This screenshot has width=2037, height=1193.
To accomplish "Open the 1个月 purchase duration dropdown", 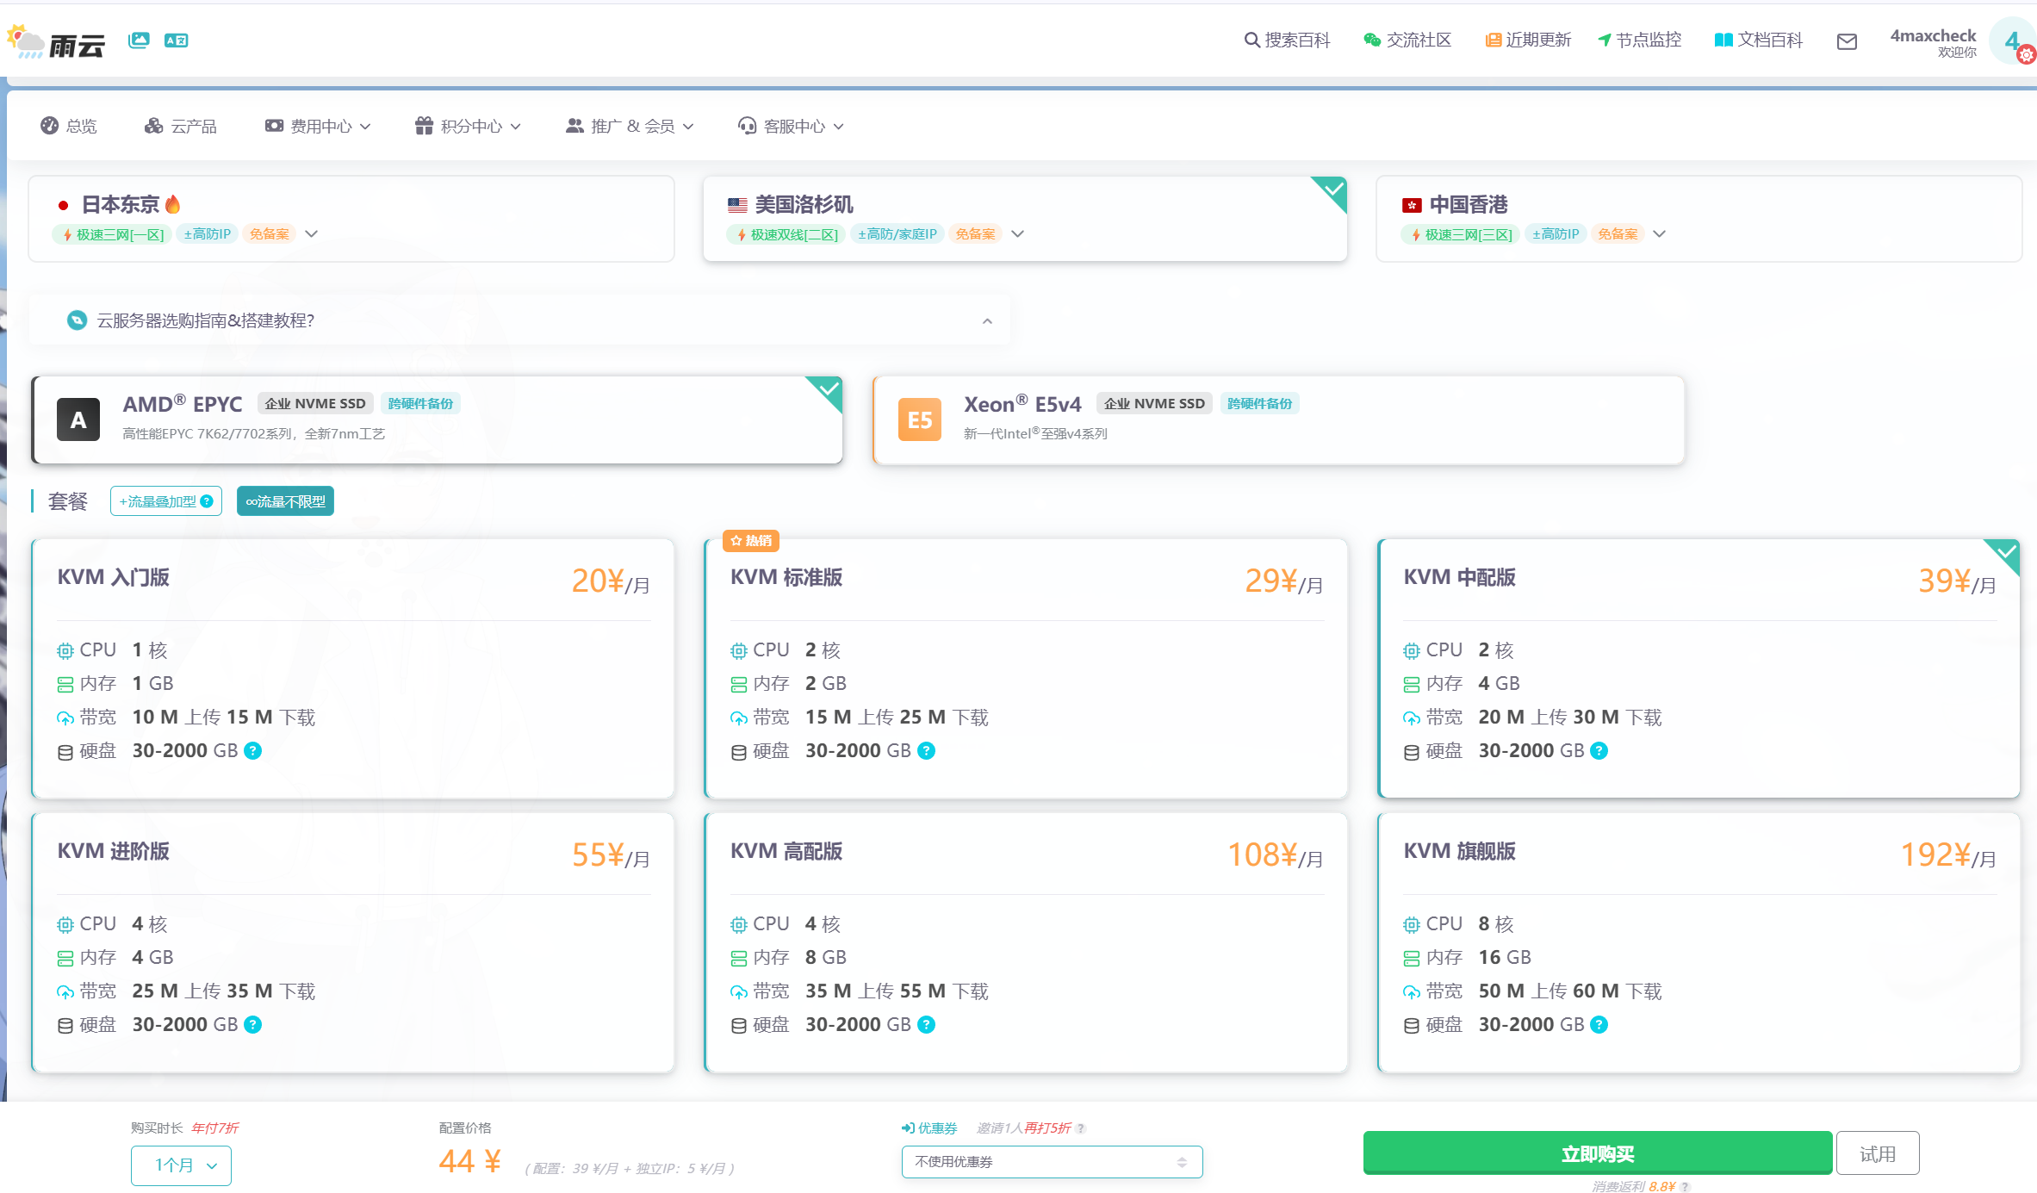I will click(x=181, y=1165).
